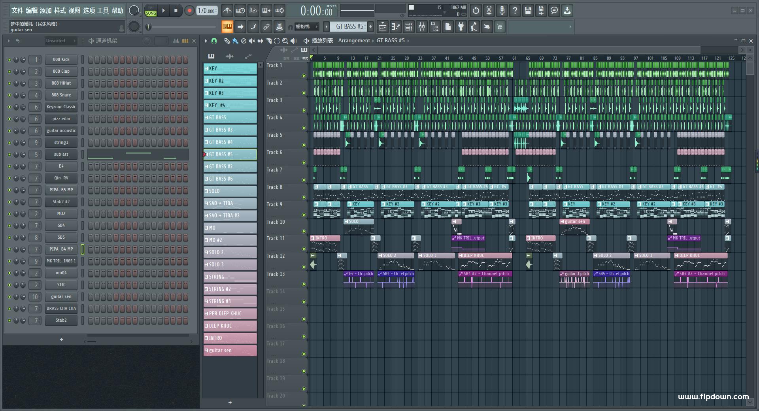The height and width of the screenshot is (411, 759).
Task: Open audio editor scissors icon
Action: pyautogui.click(x=489, y=11)
